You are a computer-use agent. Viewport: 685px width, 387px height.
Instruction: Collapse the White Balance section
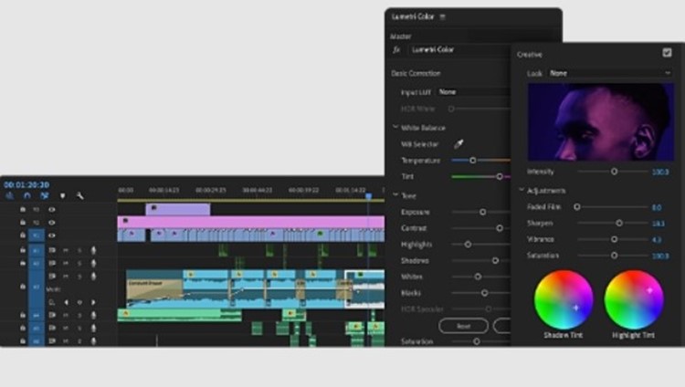(x=395, y=127)
